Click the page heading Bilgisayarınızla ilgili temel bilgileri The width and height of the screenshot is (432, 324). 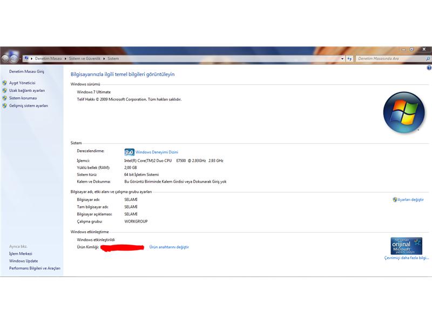[123, 74]
